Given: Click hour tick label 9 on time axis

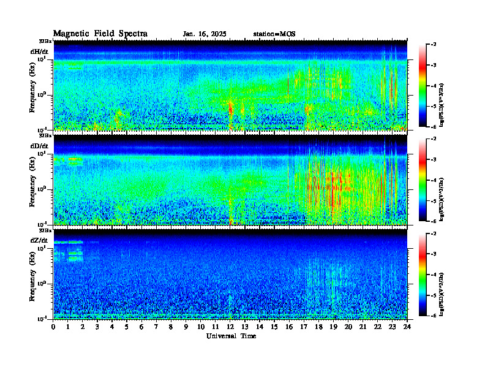Looking at the screenshot, I should click(x=186, y=327).
